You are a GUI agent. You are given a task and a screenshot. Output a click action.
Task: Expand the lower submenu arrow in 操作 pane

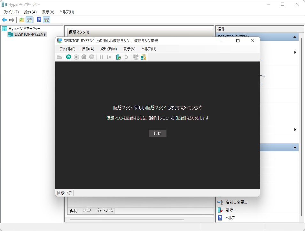pyautogui.click(x=295, y=130)
